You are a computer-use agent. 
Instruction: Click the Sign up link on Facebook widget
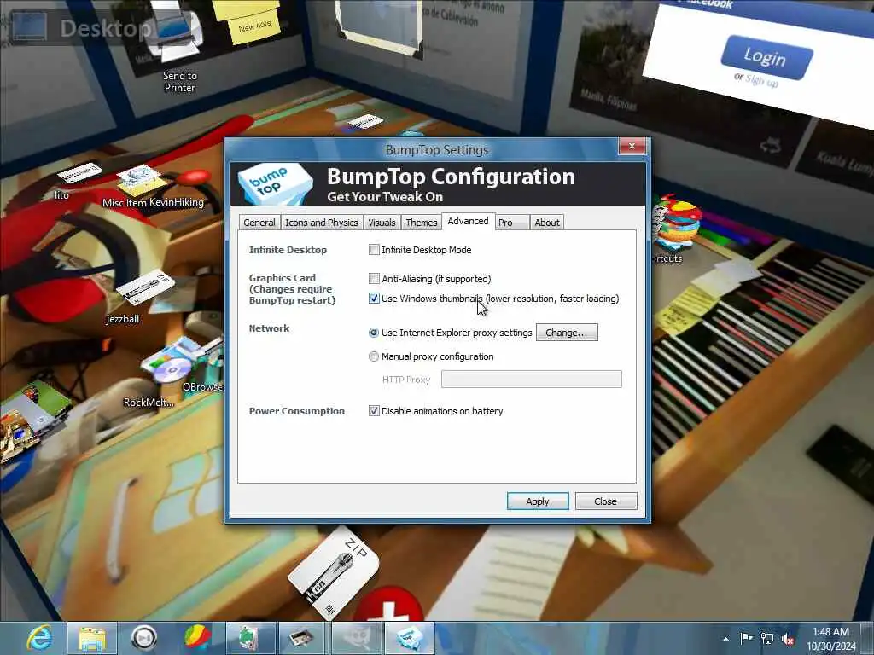click(762, 81)
